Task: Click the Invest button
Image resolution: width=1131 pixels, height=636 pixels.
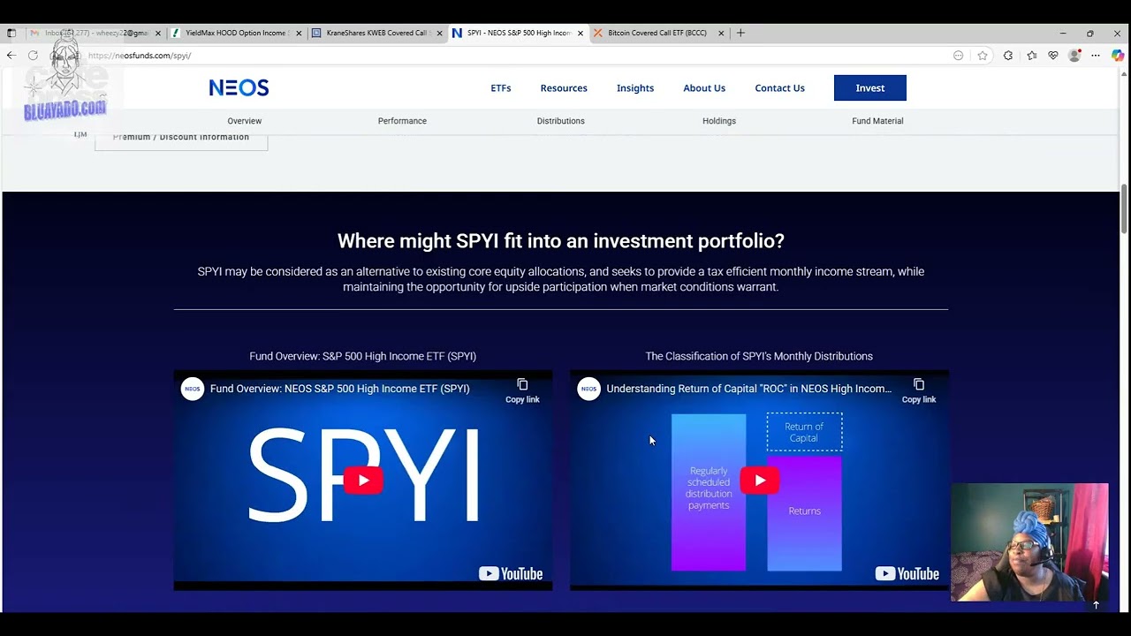Action: [870, 87]
